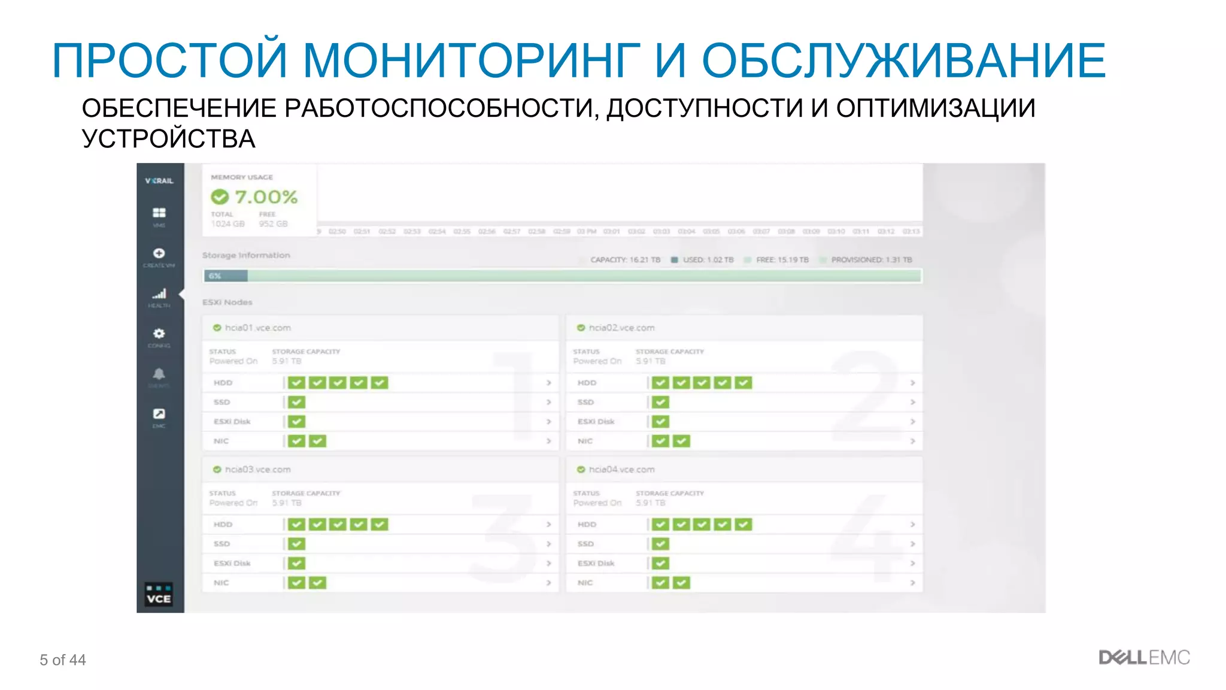1226x690 pixels.
Task: Expand the NIC row of hcia02
Action: pyautogui.click(x=912, y=441)
